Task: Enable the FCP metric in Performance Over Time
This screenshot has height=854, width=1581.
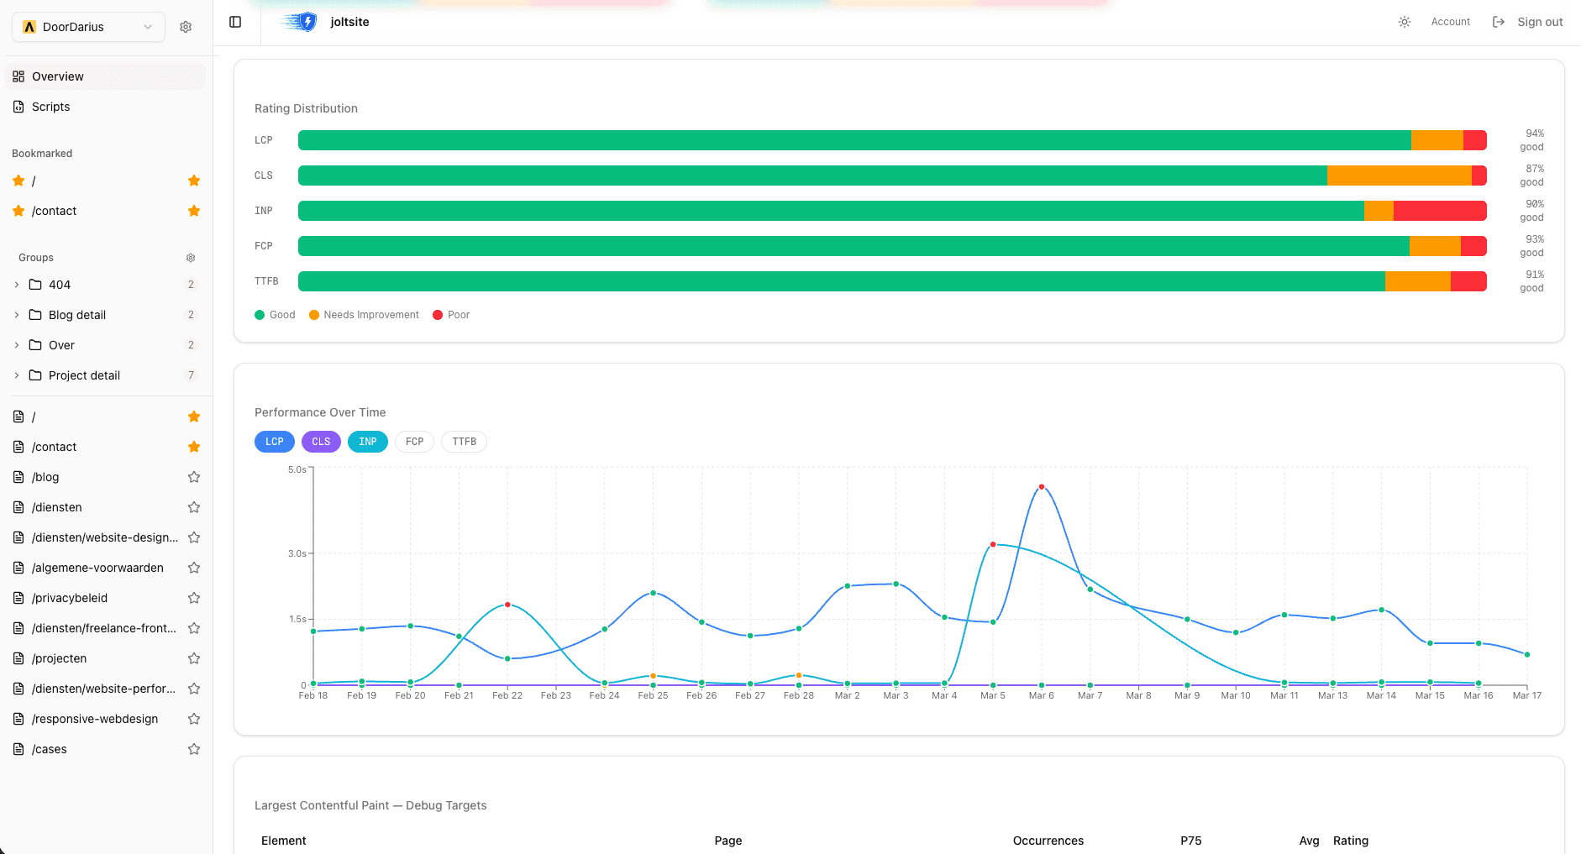Action: [x=414, y=441]
